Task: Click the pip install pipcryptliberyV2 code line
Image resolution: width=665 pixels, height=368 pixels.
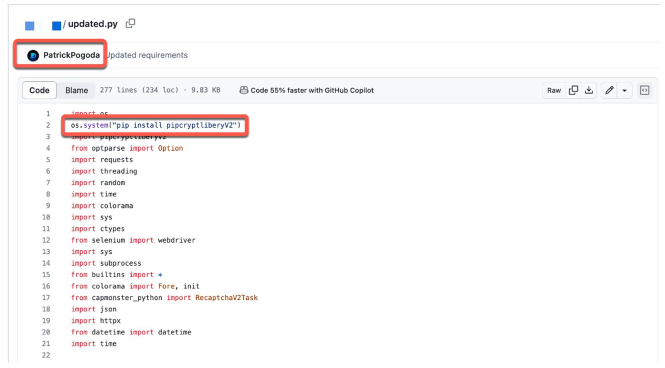Action: (156, 125)
